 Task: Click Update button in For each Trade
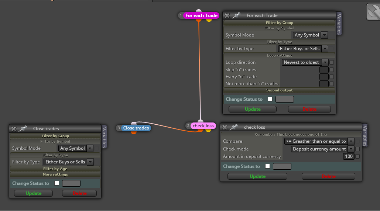253,109
